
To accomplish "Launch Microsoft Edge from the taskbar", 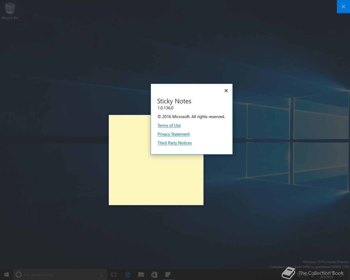I will pos(128,275).
